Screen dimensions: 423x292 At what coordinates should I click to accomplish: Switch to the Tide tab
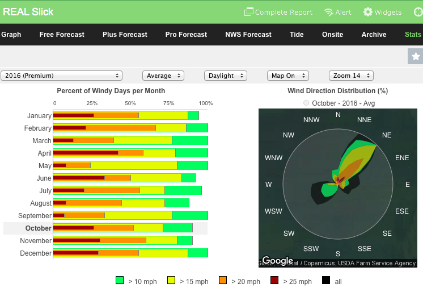297,35
